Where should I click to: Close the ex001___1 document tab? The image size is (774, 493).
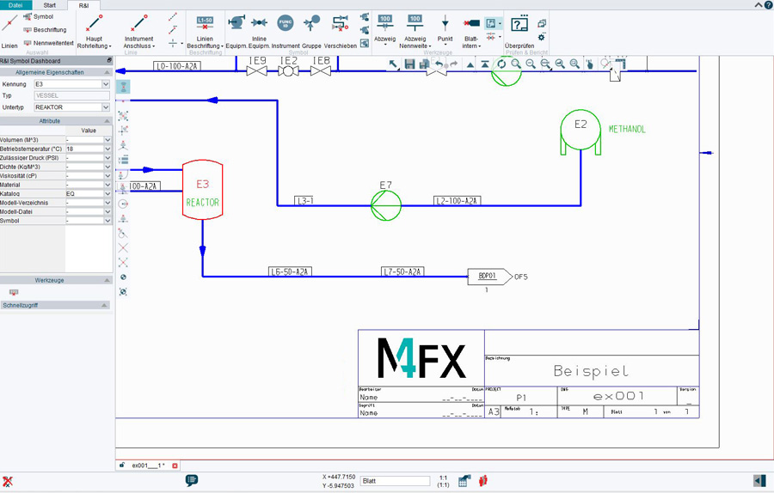coord(175,466)
